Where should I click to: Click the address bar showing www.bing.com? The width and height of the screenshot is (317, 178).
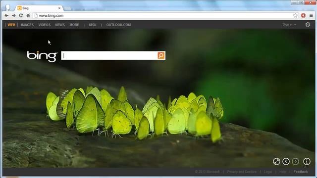[163, 15]
